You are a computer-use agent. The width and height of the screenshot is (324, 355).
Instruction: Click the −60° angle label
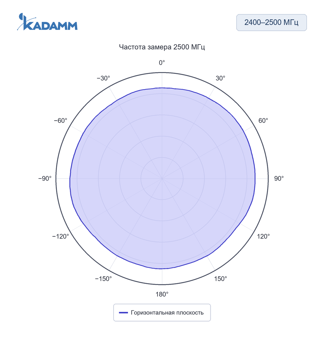coord(60,121)
